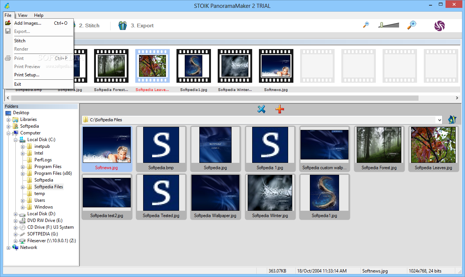This screenshot has width=465, height=277.
Task: Select Softpedia Leaves filmstrip frame
Action: (x=153, y=66)
